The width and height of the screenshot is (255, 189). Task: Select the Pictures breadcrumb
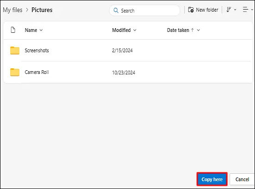(x=42, y=10)
